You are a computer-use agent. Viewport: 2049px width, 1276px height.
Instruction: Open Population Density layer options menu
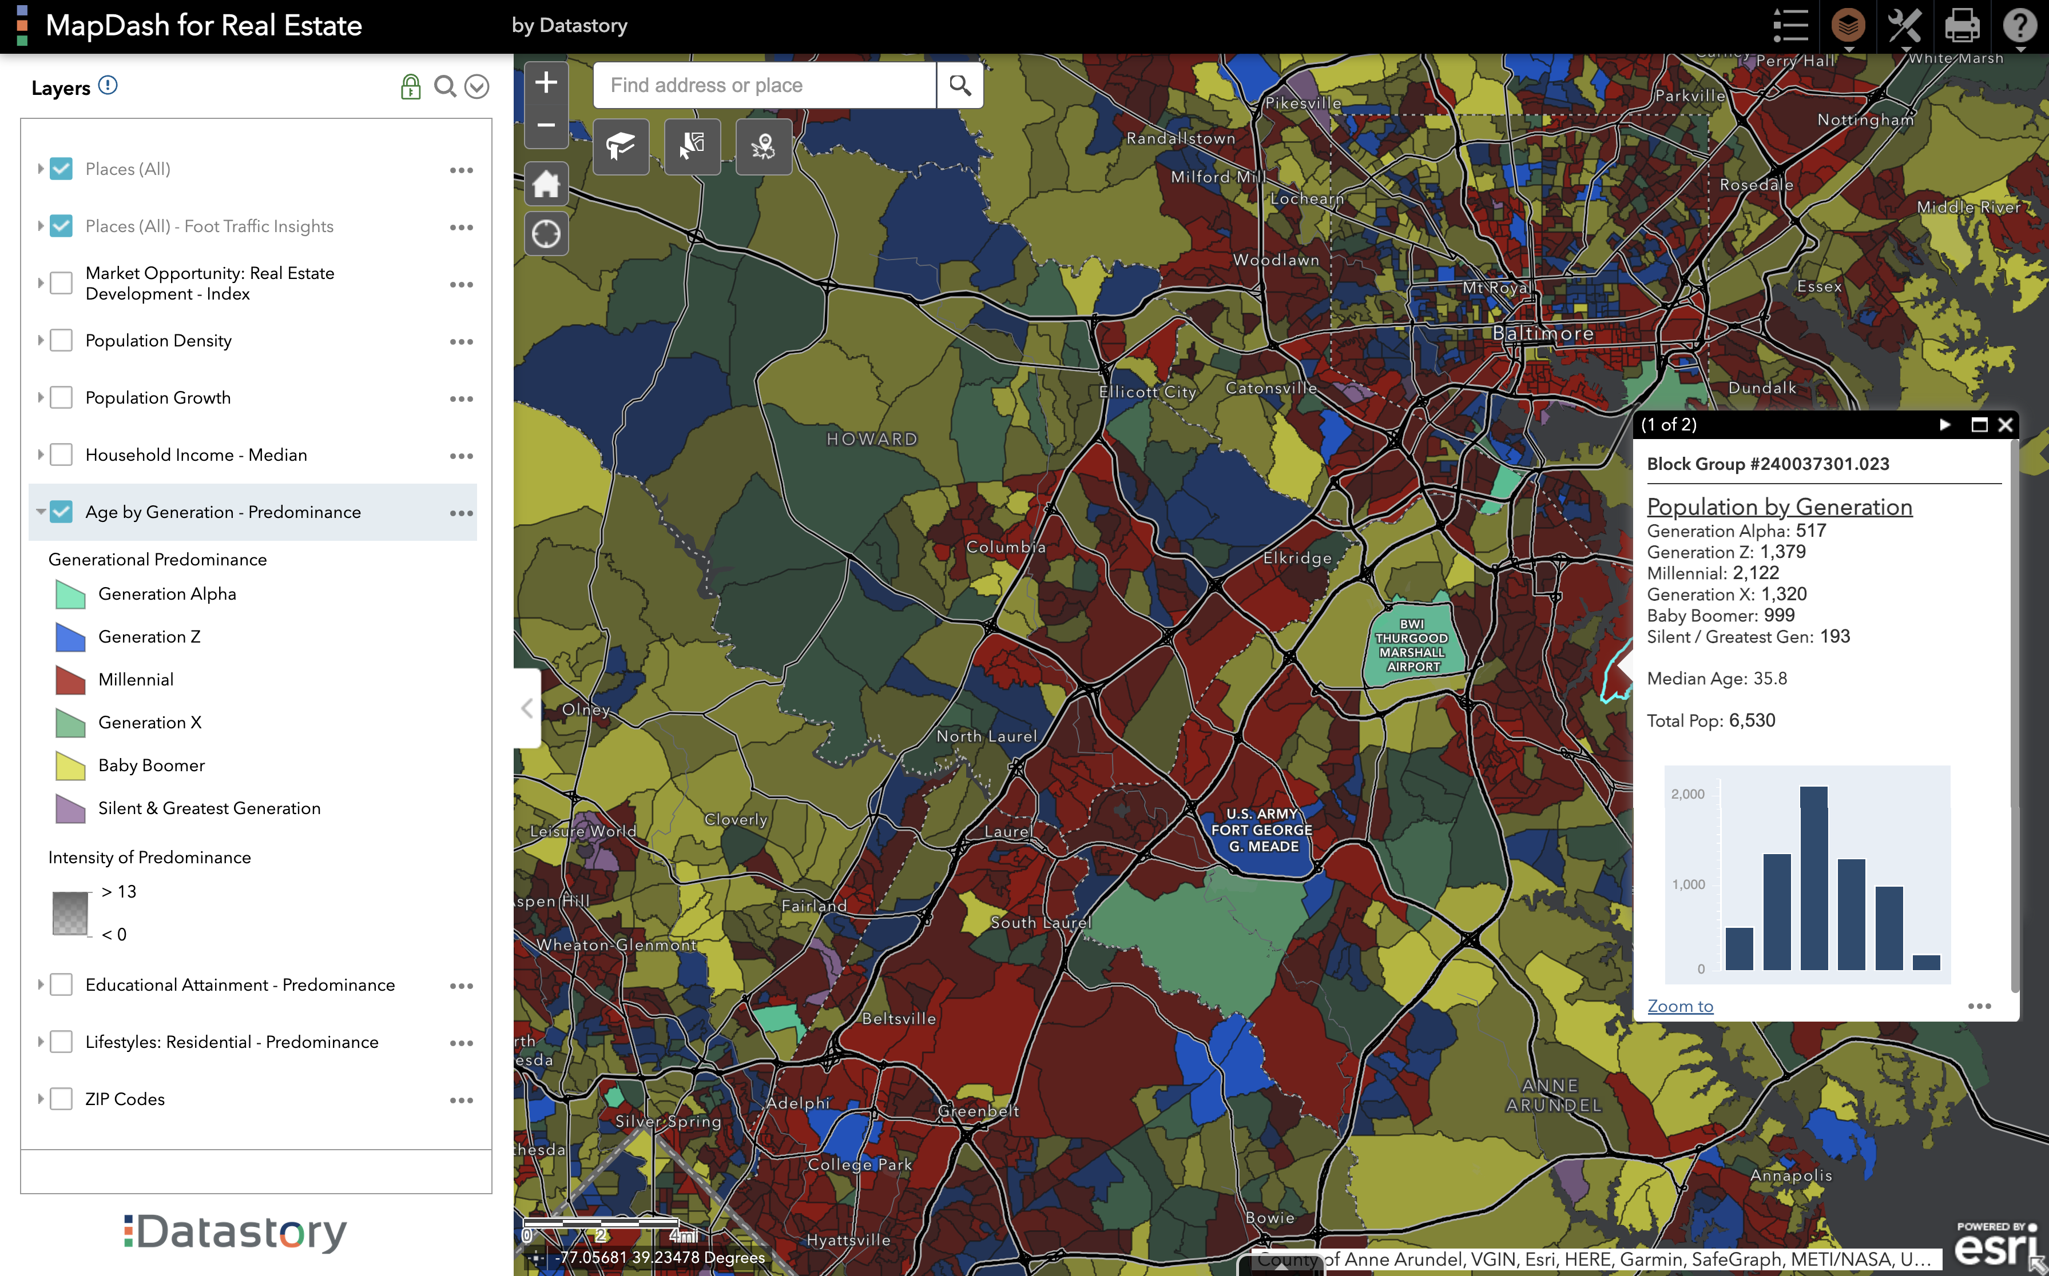[461, 342]
